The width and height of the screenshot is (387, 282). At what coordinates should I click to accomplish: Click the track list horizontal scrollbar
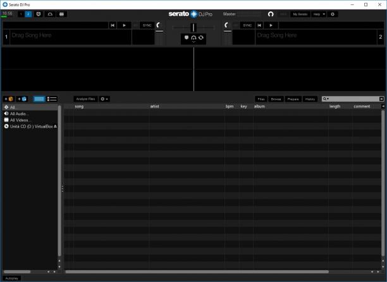point(197,272)
